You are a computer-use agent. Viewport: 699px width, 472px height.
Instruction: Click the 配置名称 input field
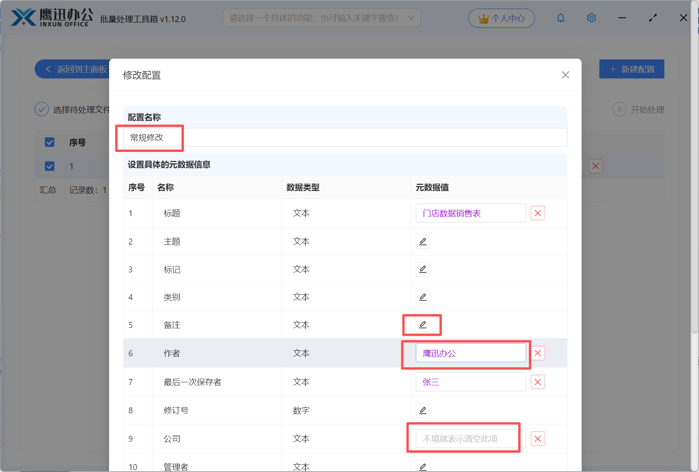coord(345,137)
